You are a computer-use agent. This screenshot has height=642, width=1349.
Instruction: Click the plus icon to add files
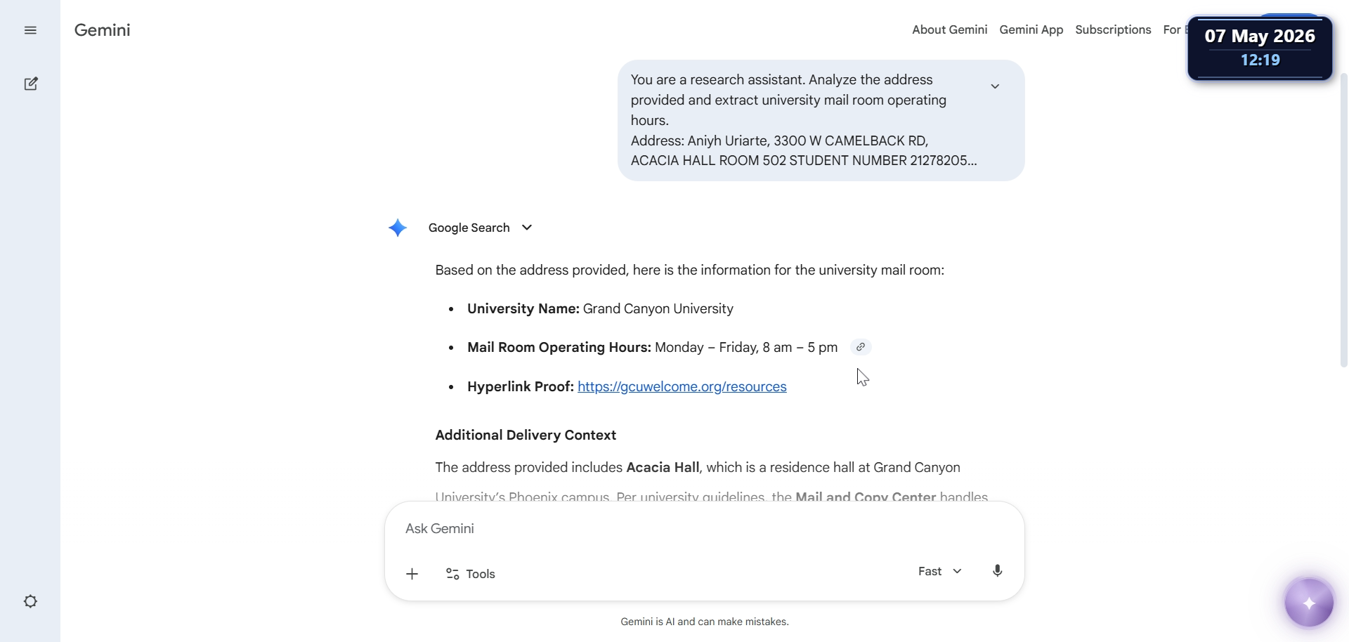[412, 574]
